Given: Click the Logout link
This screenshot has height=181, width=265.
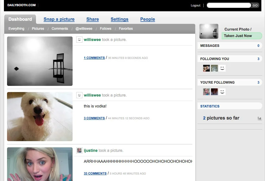Looking at the screenshot, I should pyautogui.click(x=196, y=5).
